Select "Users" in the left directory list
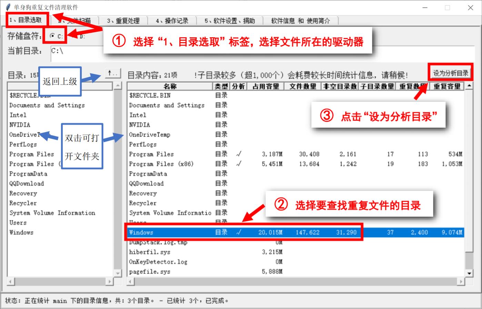Image resolution: width=482 pixels, height=309 pixels. pyautogui.click(x=18, y=222)
